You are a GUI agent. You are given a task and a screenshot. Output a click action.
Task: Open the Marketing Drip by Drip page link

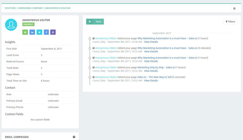(x=156, y=67)
